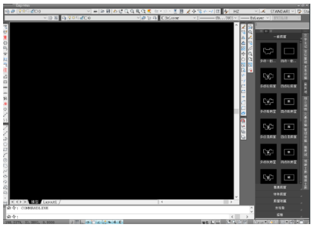Click the help question mark icon
The image size is (314, 229).
click(x=218, y=11)
